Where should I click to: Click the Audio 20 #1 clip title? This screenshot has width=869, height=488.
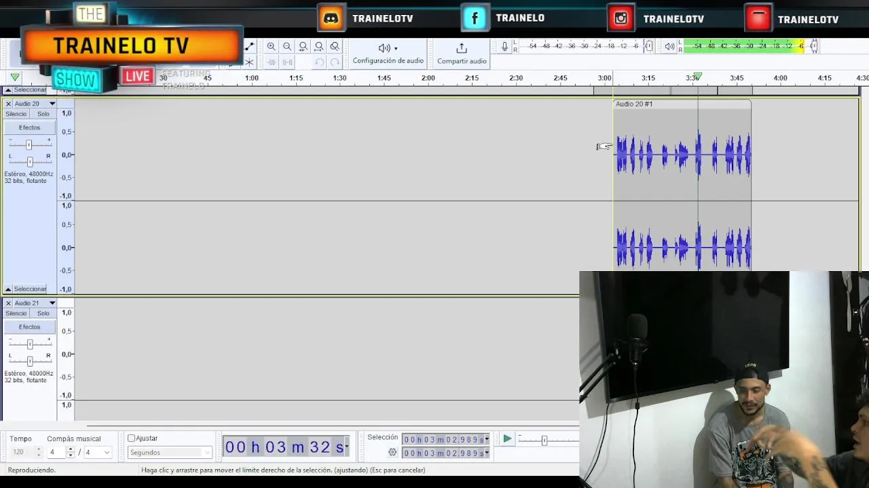pyautogui.click(x=634, y=104)
